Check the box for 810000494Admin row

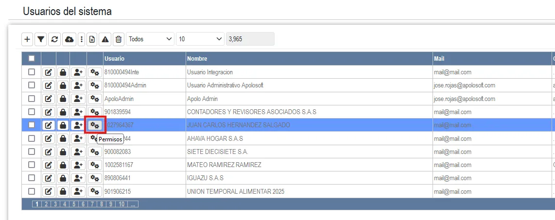pos(32,85)
